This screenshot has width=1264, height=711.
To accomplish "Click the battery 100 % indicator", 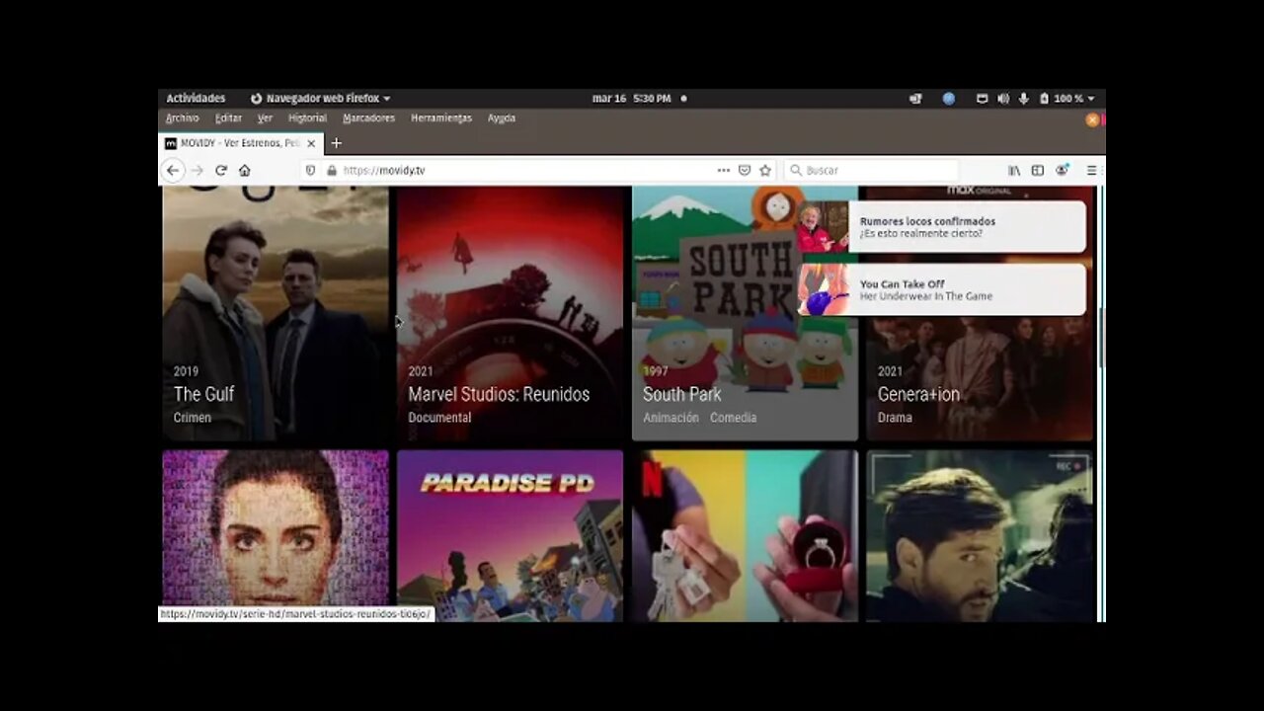I will (1061, 99).
